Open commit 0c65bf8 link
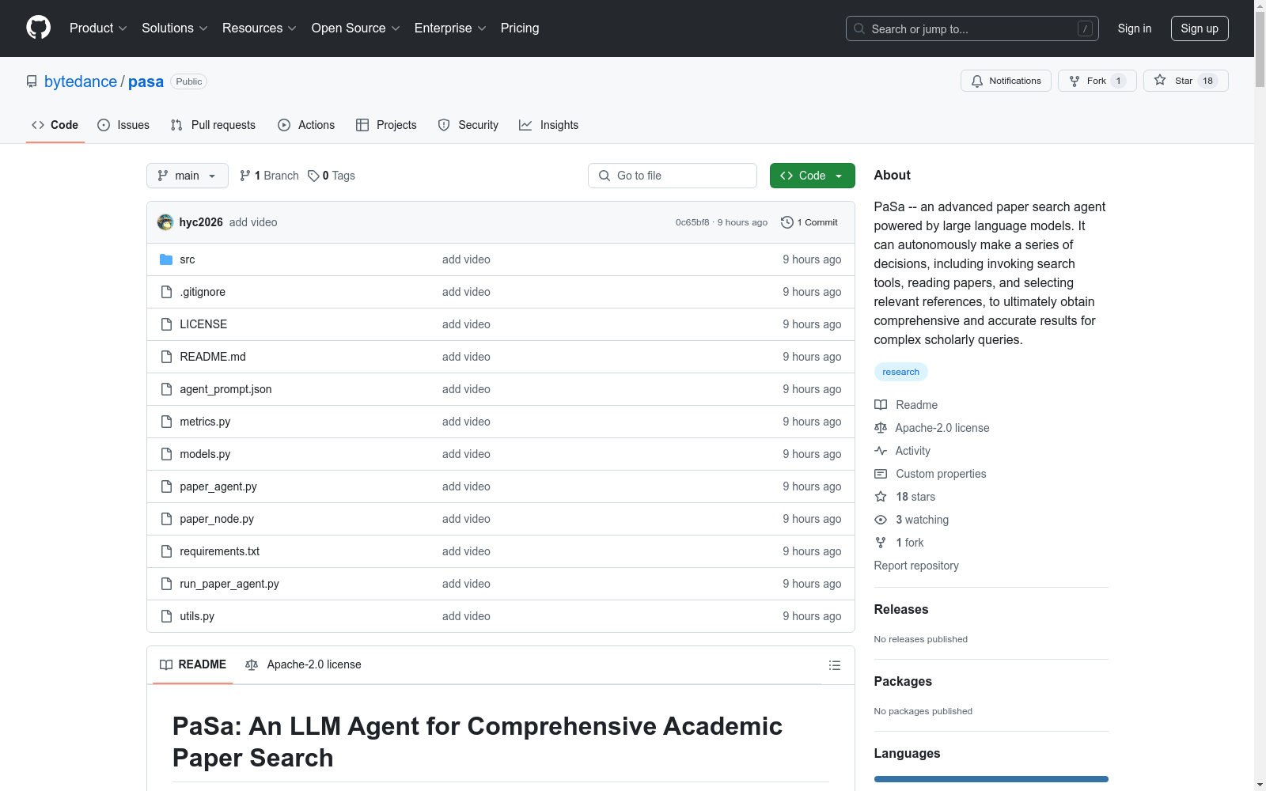1266x791 pixels. 692,222
